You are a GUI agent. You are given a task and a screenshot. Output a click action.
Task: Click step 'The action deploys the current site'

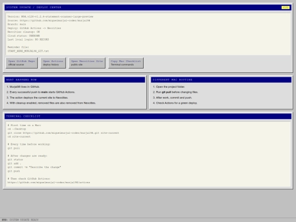(x=37, y=98)
